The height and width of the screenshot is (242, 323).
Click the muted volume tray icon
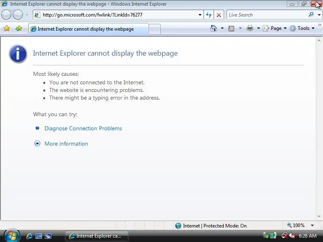pyautogui.click(x=292, y=236)
